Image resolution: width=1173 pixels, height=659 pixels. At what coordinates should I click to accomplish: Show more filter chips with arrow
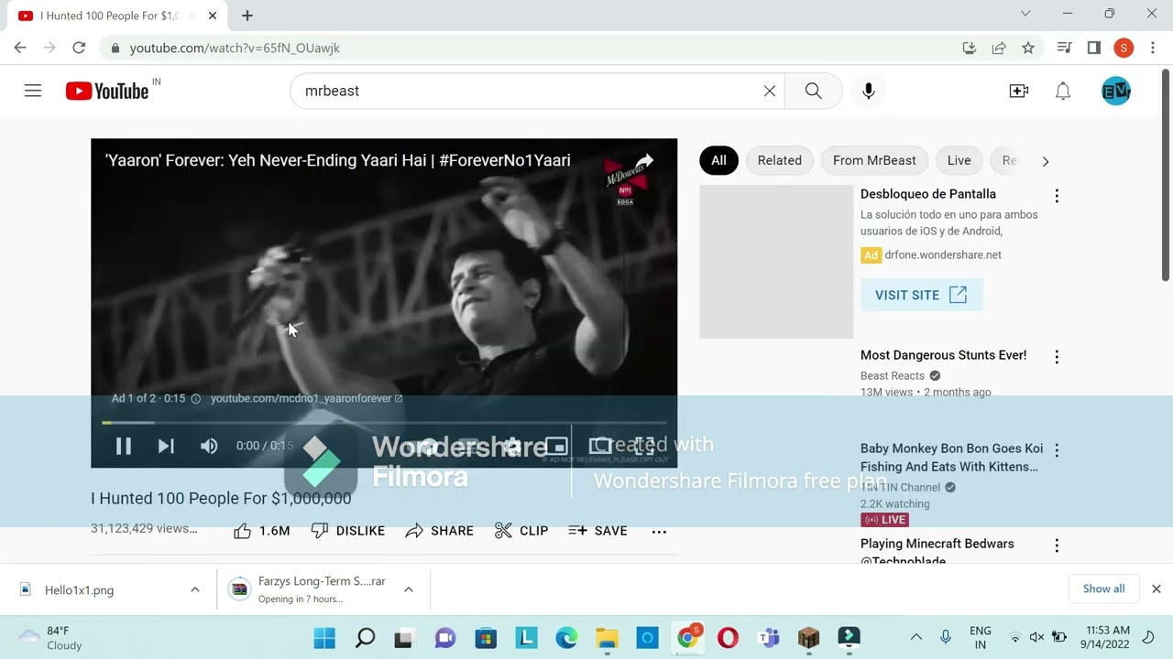pos(1046,161)
